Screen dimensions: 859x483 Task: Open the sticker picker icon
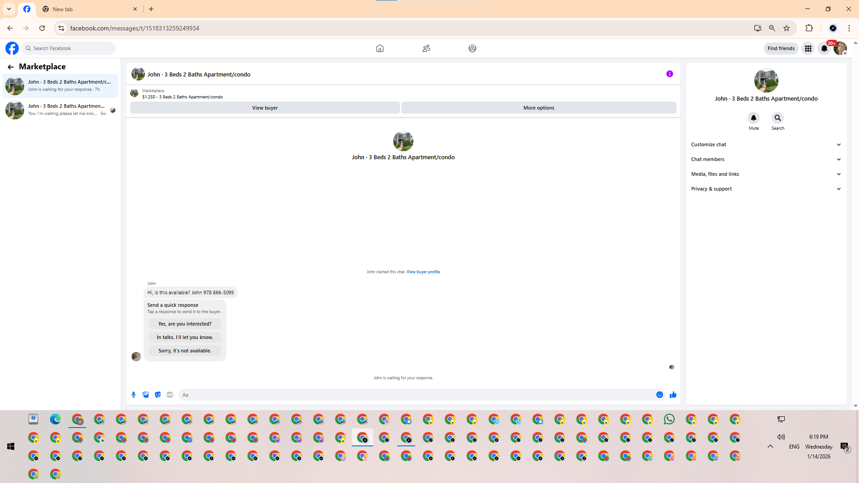pyautogui.click(x=157, y=395)
